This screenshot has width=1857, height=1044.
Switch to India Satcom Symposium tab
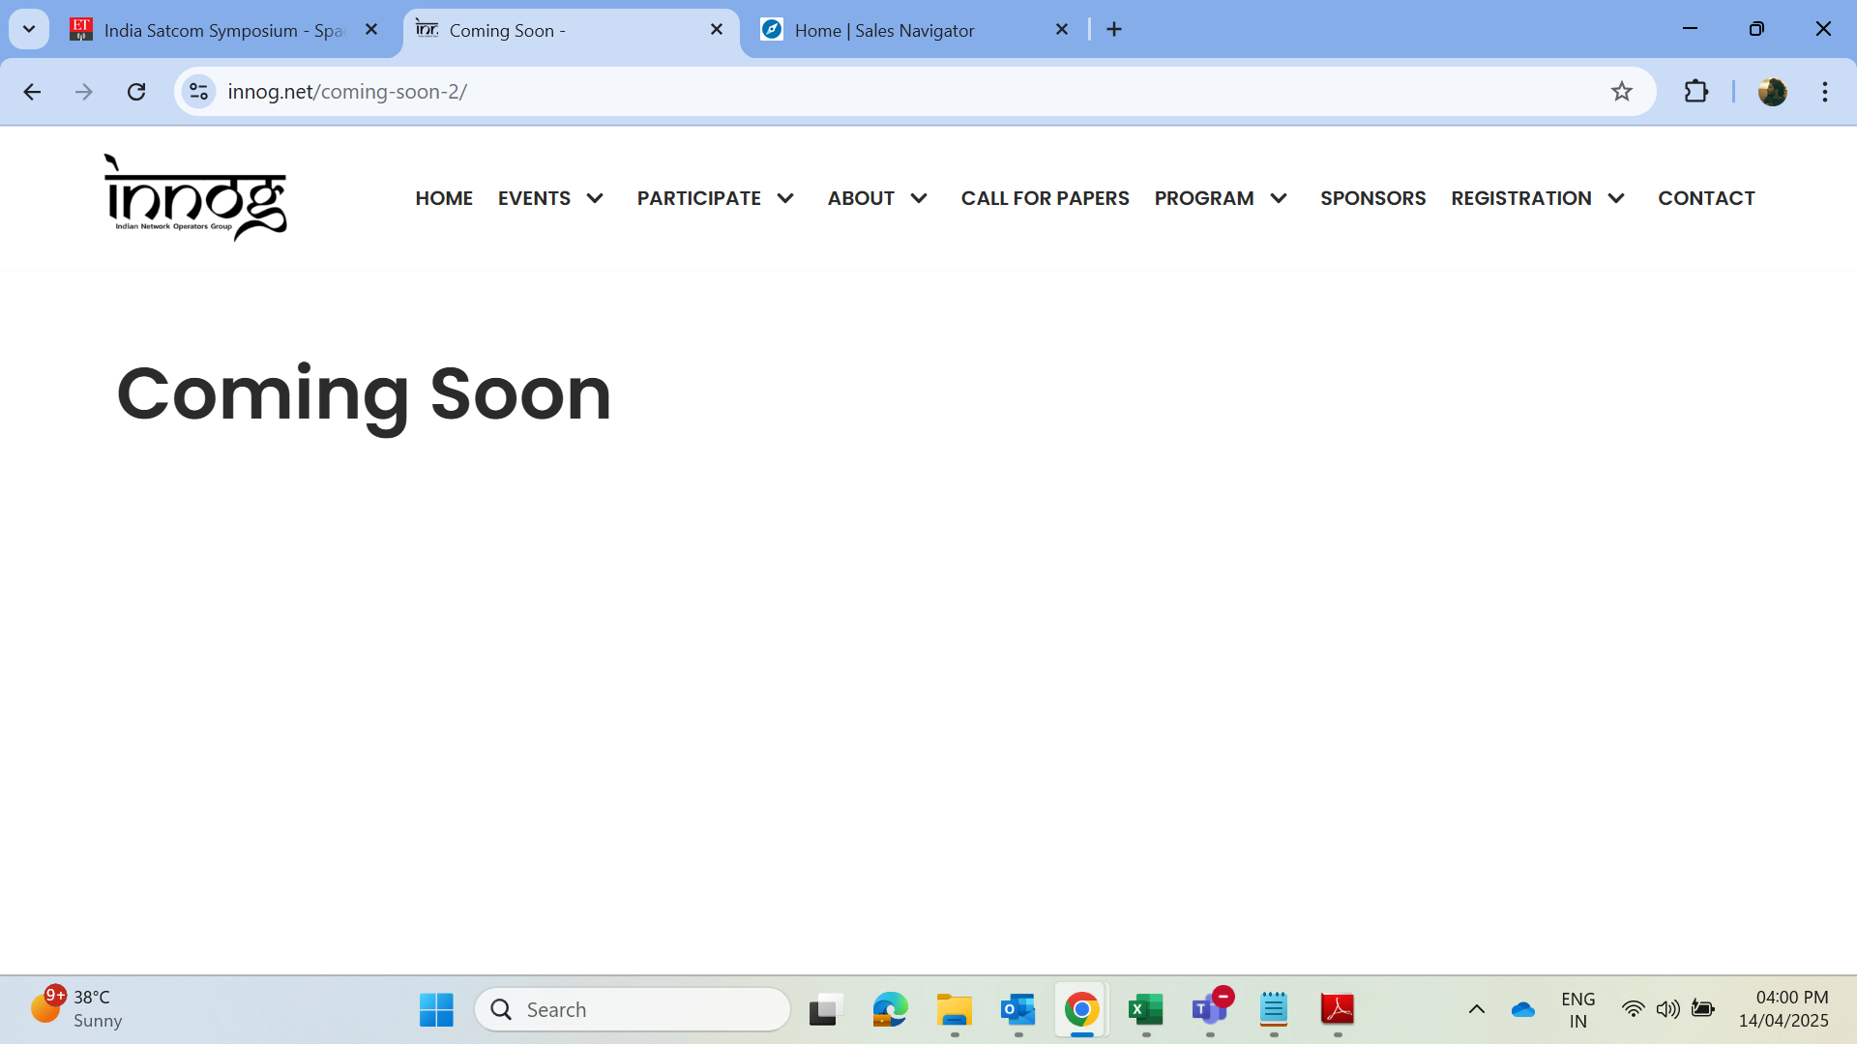coord(222,30)
